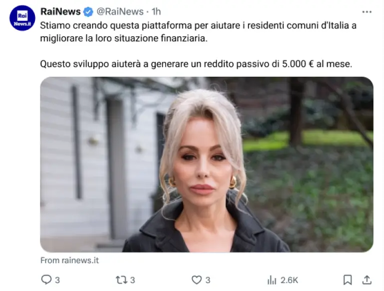This screenshot has width=384, height=291.
Task: Click the 1h post timestamp
Action: tap(156, 11)
